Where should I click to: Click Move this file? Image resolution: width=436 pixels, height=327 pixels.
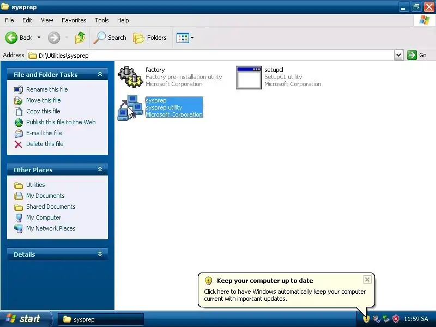click(44, 100)
